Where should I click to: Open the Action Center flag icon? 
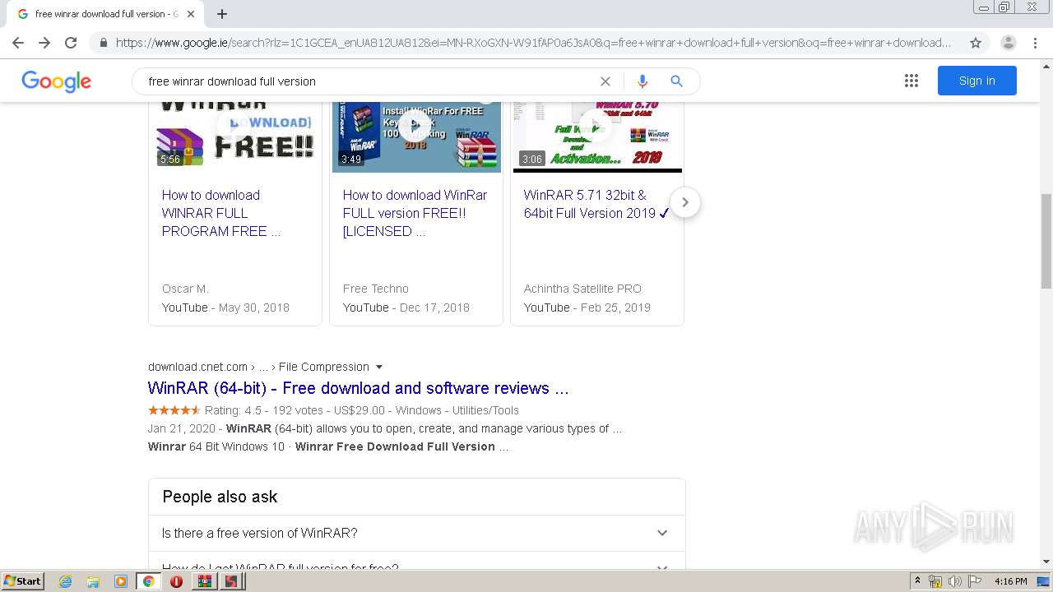(975, 581)
